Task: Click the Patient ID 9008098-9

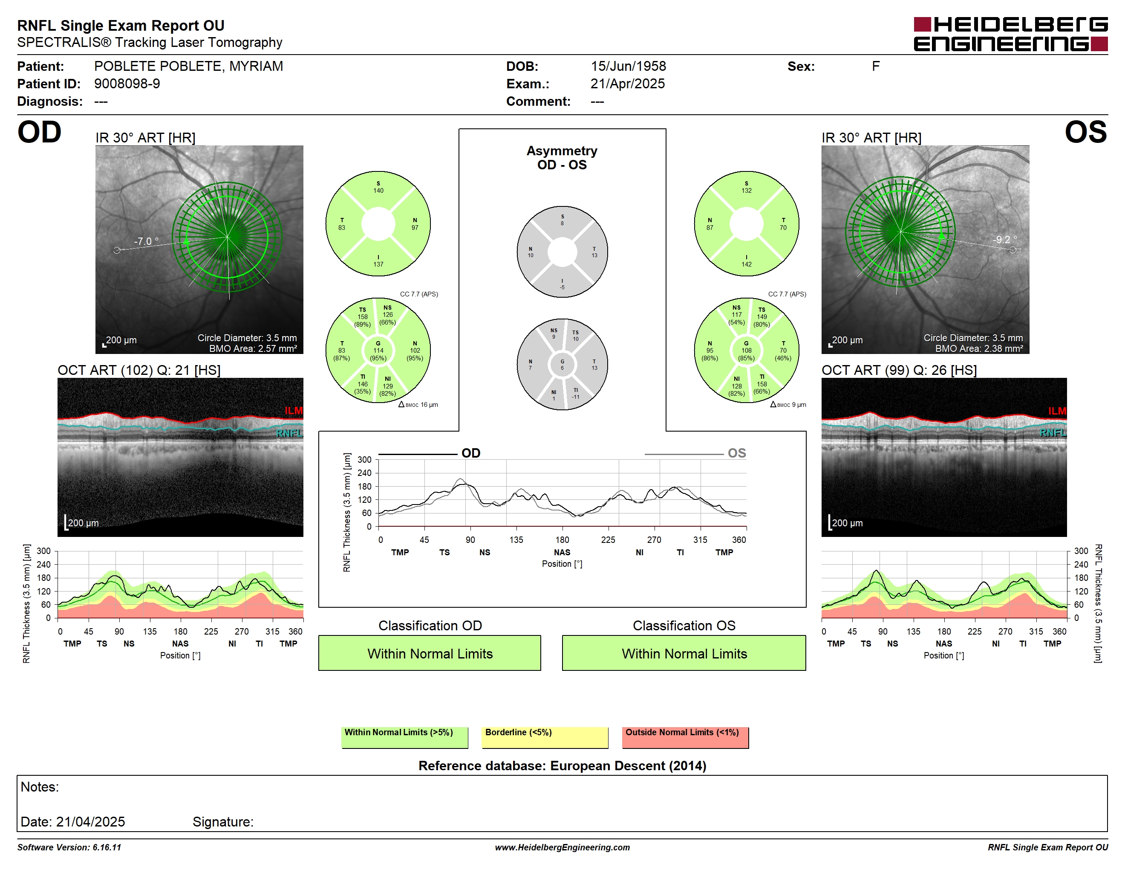Action: pos(127,84)
